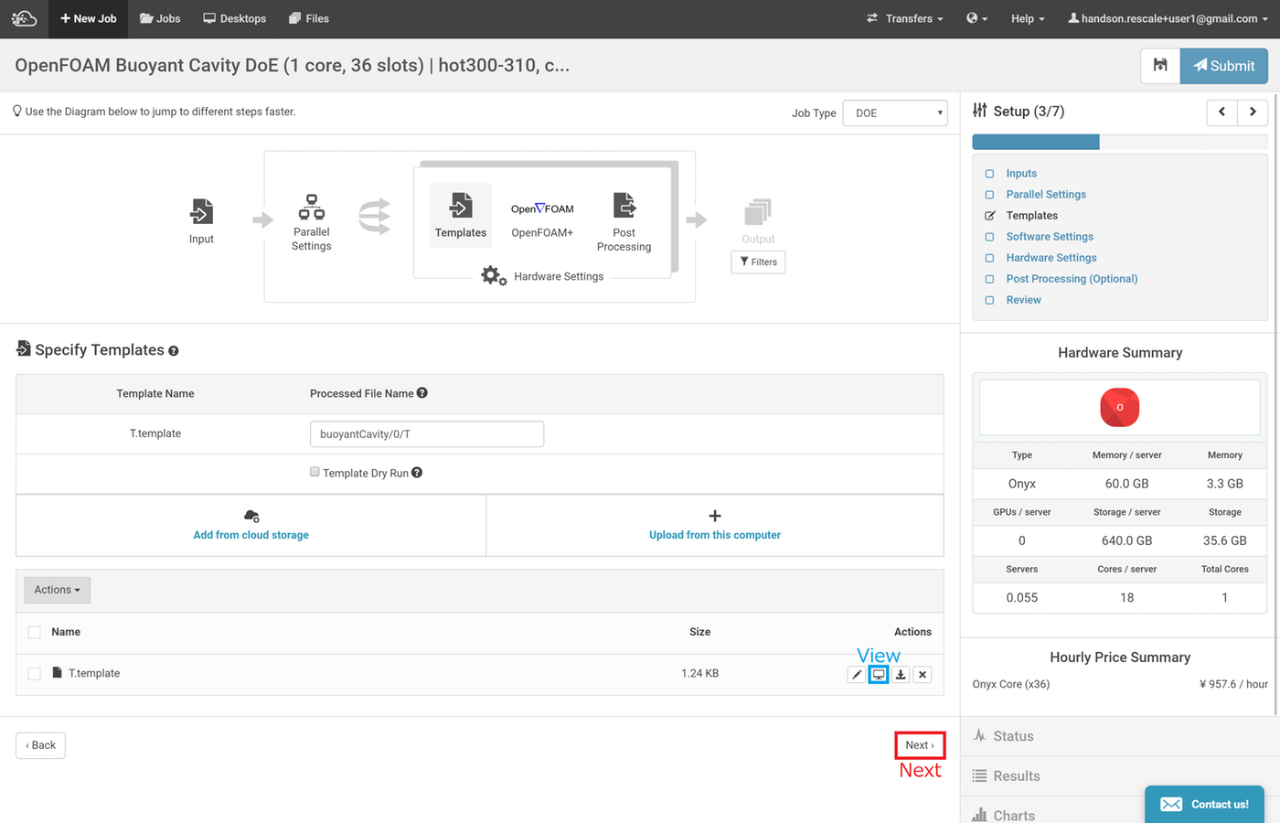Go to Inputs in Setup list

click(x=1021, y=174)
